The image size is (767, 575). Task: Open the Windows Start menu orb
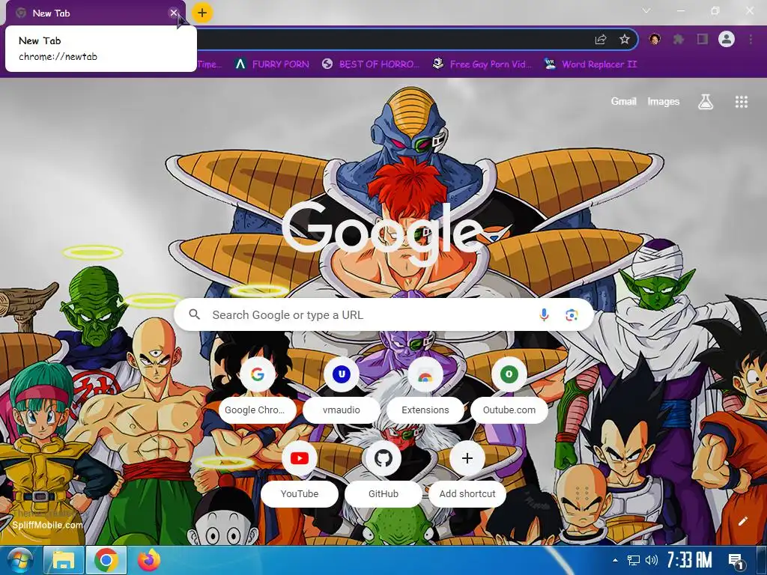click(x=19, y=560)
